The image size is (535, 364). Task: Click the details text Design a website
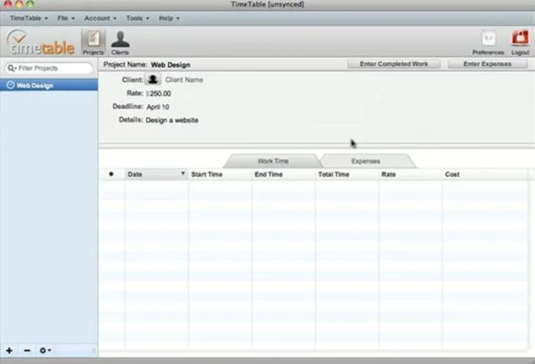[172, 120]
